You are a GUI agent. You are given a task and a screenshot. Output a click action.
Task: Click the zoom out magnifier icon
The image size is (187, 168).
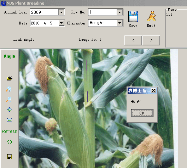(x=9, y=99)
